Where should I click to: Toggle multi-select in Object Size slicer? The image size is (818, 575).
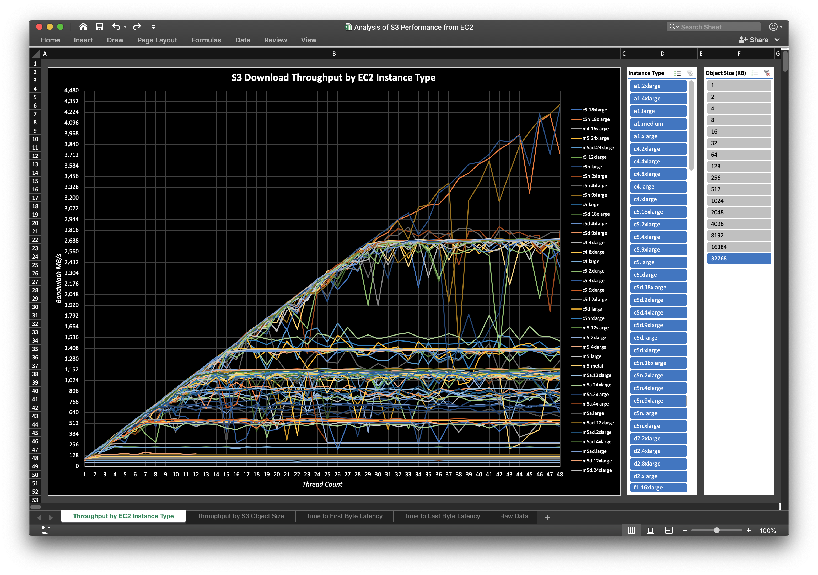pos(755,73)
